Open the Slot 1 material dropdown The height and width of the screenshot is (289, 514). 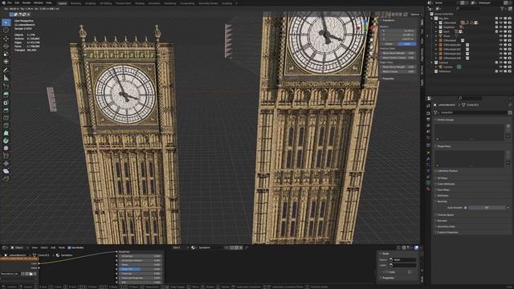point(180,248)
